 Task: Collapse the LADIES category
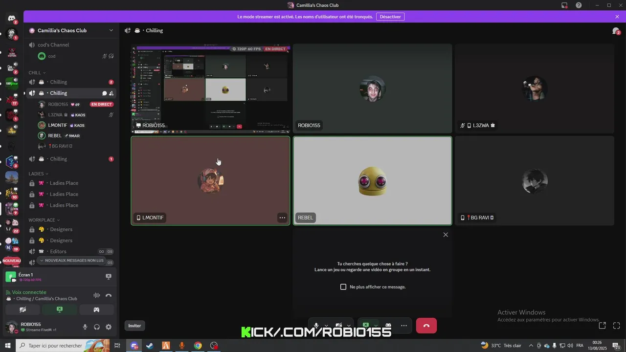point(39,174)
